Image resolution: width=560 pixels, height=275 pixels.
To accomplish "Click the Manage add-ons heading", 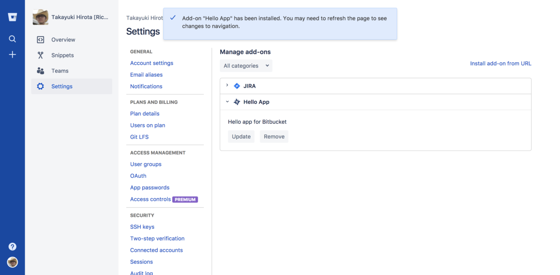I will coord(245,52).
